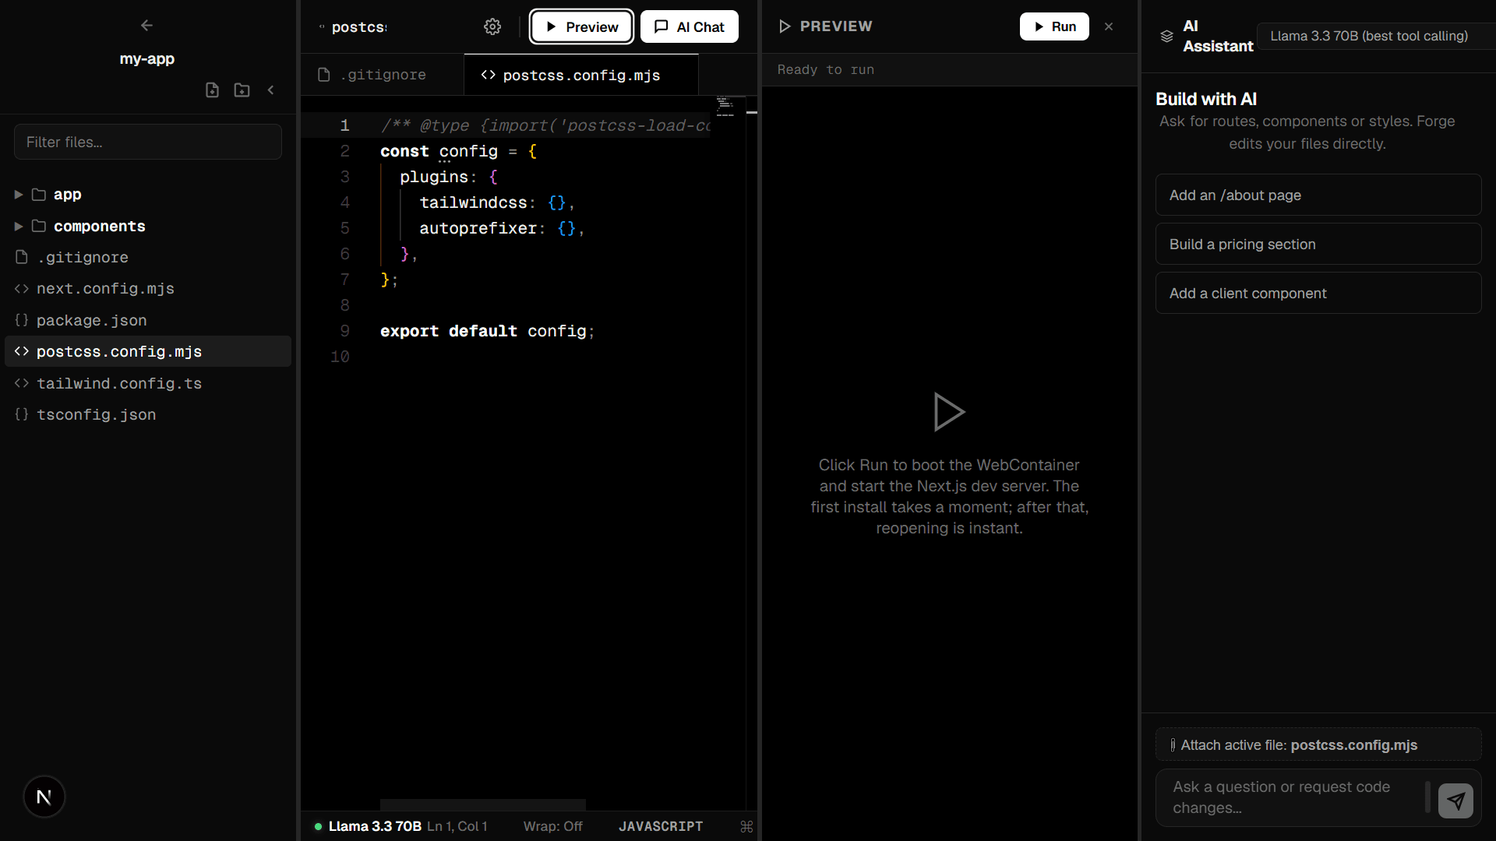This screenshot has width=1496, height=841.
Task: Click the 'tailwindcss' plugin line in code
Action: (497, 202)
